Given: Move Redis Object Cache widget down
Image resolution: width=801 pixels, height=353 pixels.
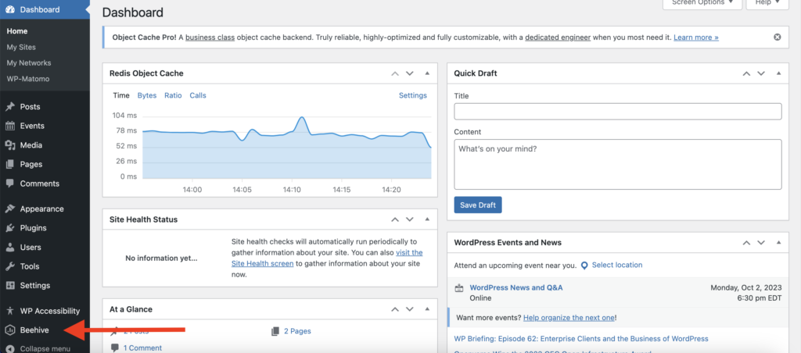Looking at the screenshot, I should click(409, 73).
